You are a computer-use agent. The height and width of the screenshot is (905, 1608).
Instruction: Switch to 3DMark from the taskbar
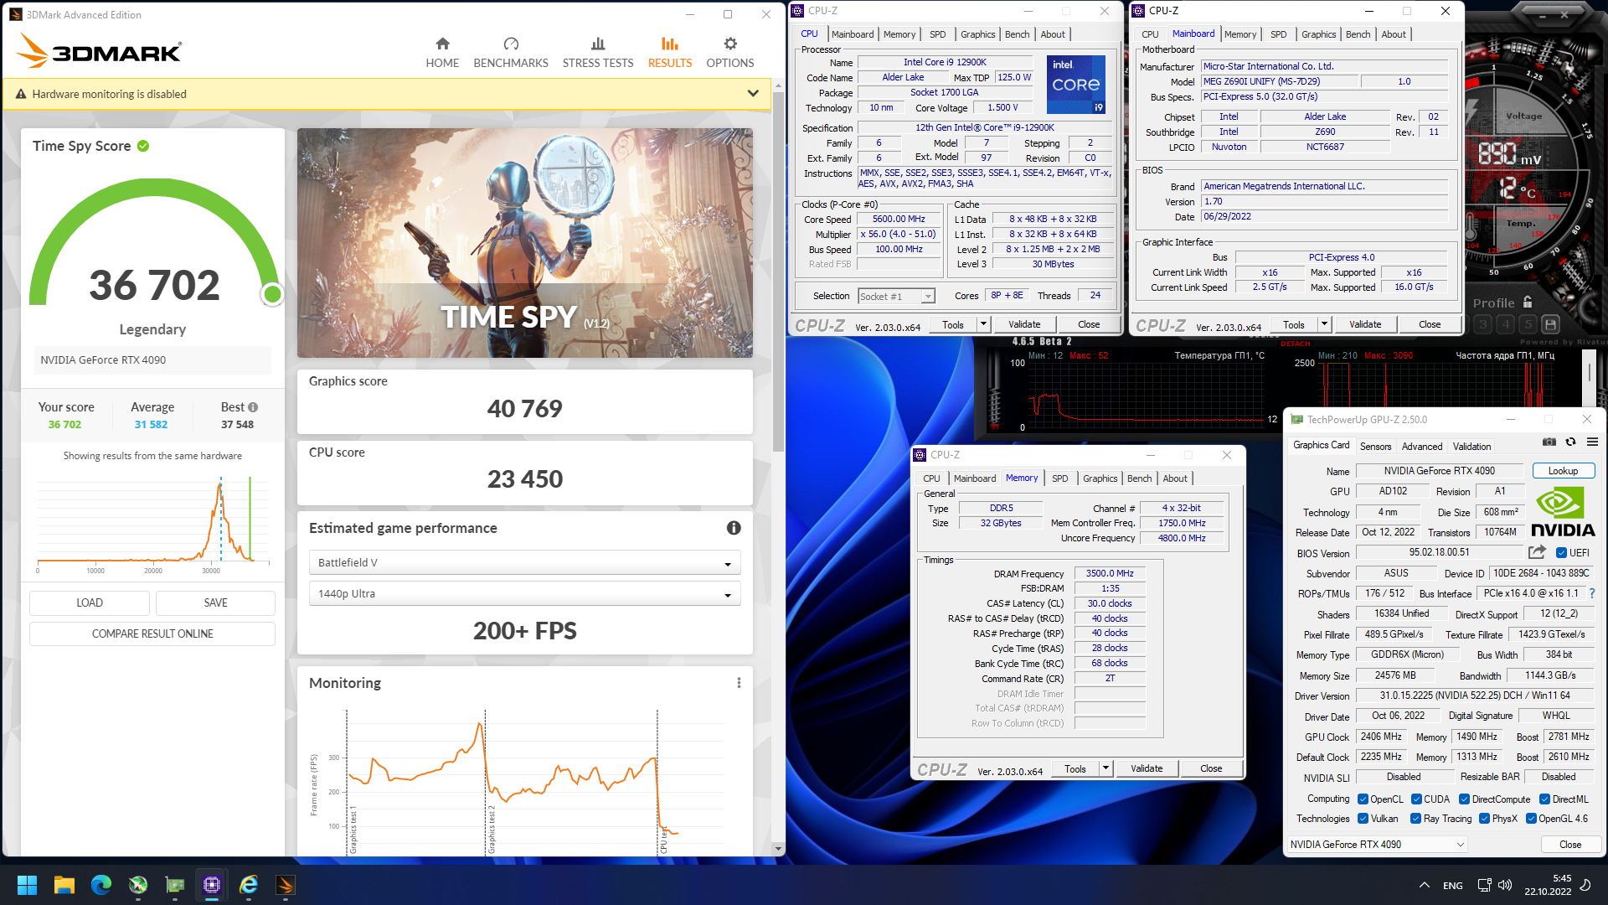[286, 885]
